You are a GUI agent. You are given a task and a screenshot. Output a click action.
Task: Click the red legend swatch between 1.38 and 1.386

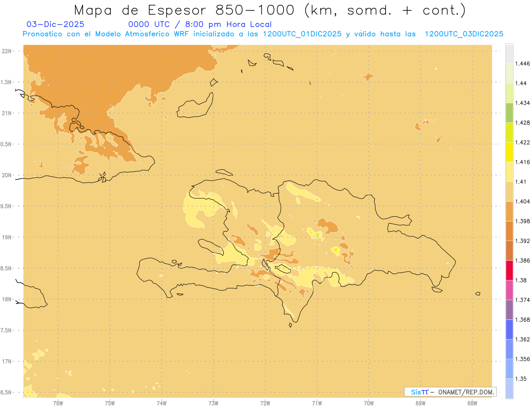[509, 270]
